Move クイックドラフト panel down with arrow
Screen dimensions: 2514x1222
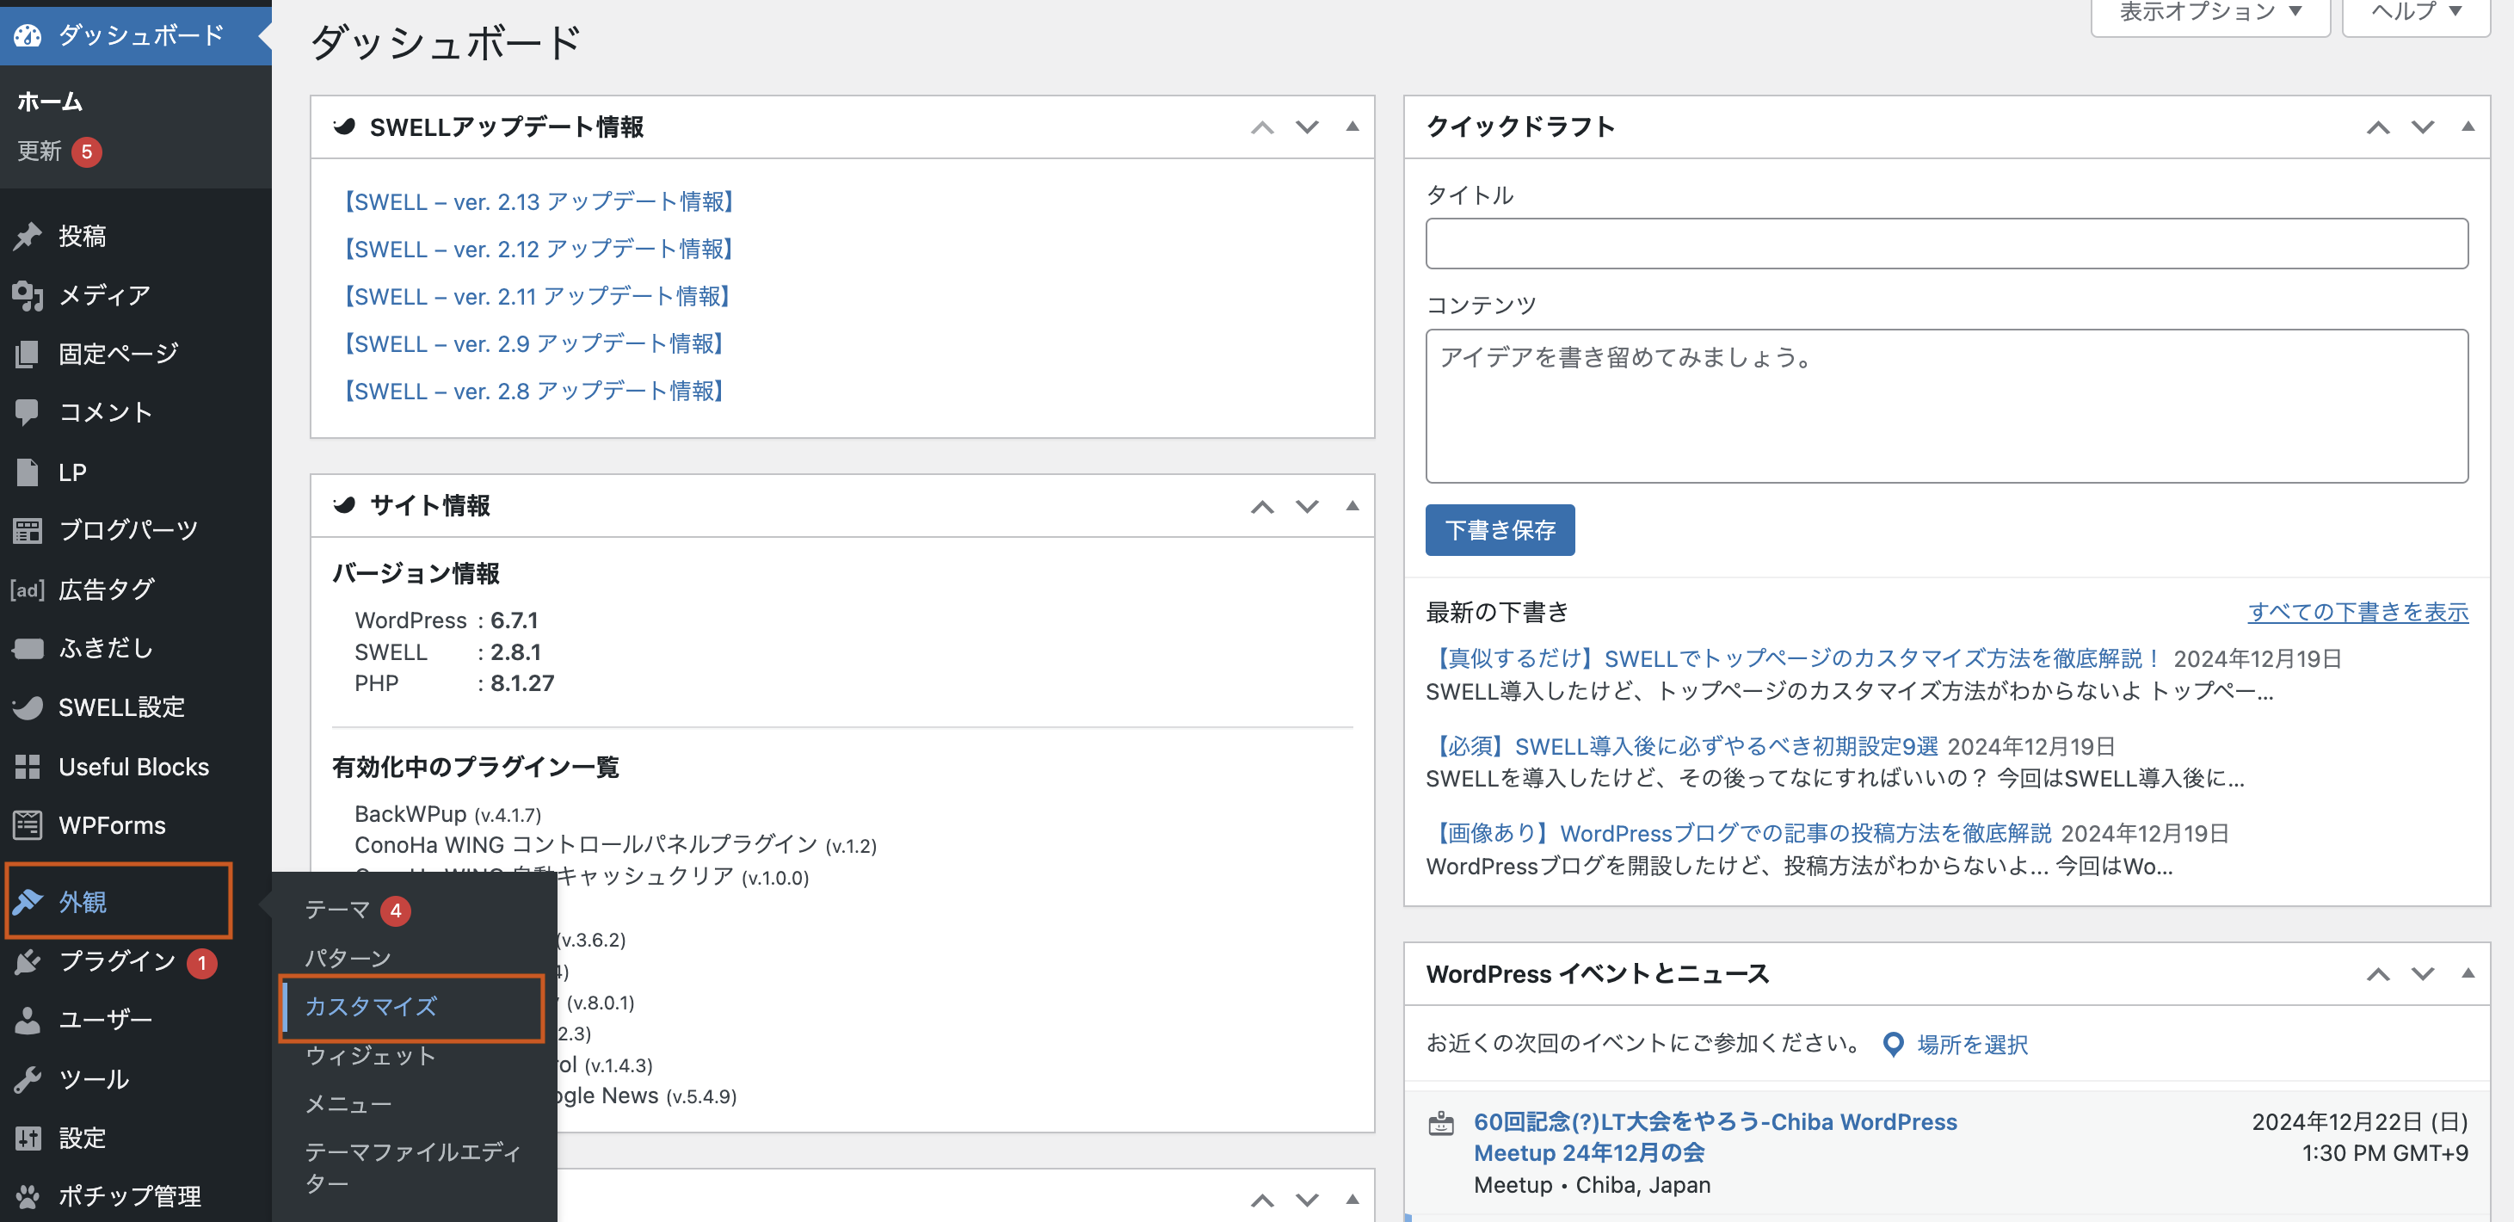tap(2422, 127)
